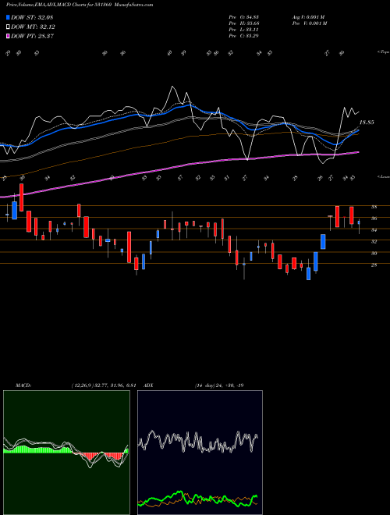
Task: Click the blue DOW ST legend swatch
Action: click(x=9, y=17)
